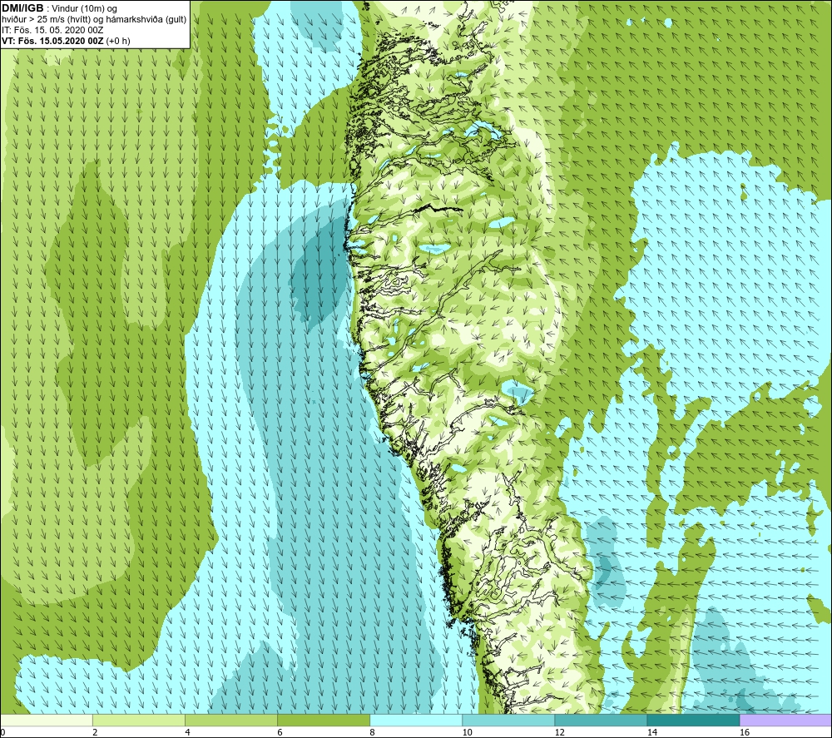This screenshot has height=738, width=832.
Task: Click the 8–10 m/s pale cyan legend swatch
Action: pos(416,720)
